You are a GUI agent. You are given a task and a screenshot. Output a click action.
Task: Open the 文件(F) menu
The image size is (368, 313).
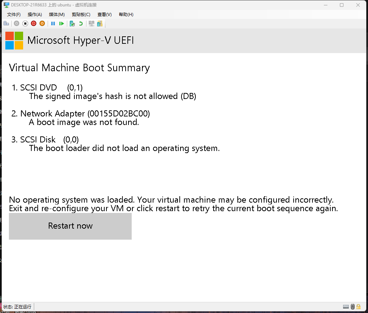[14, 15]
